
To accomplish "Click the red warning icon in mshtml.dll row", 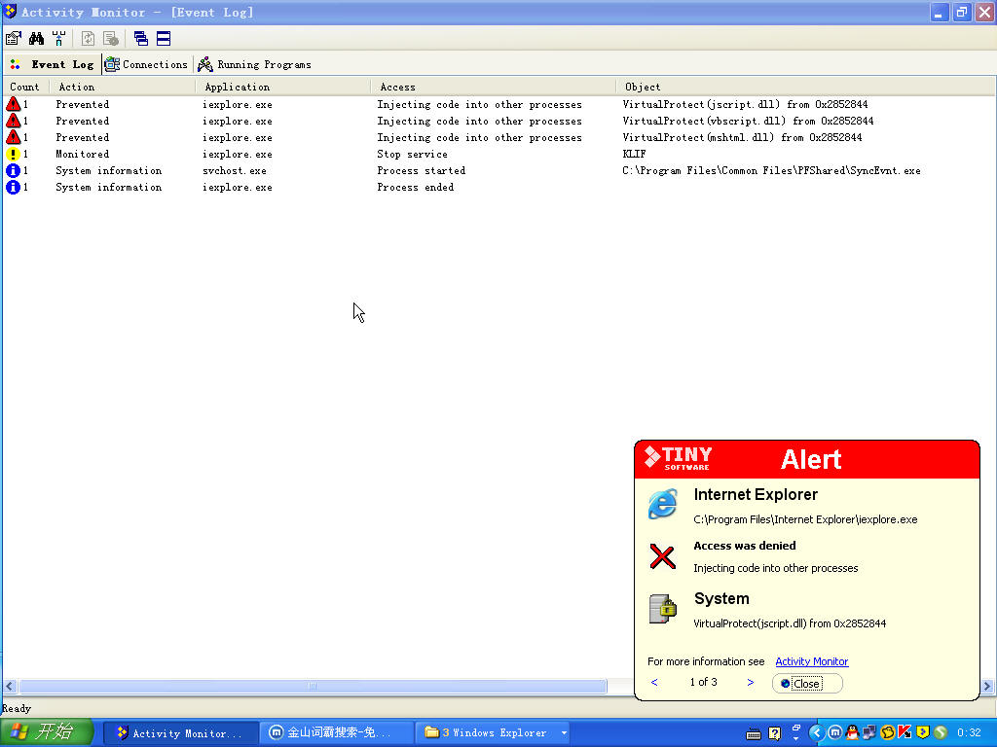I will (x=13, y=137).
